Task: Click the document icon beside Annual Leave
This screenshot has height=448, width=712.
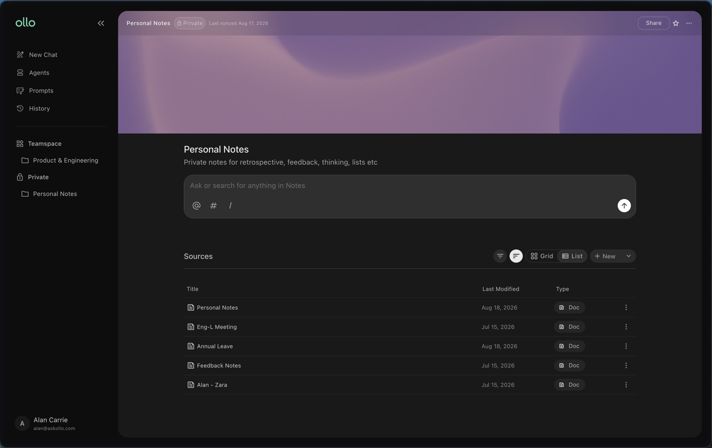Action: 190,346
